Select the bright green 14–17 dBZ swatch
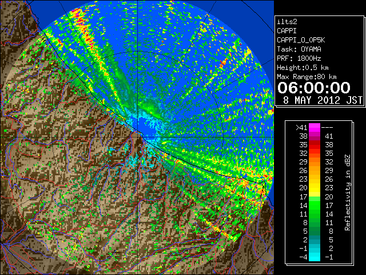The height and width of the screenshot is (275, 366). [x=315, y=205]
